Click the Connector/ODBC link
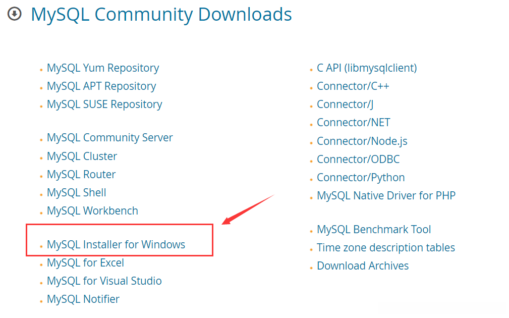 [358, 160]
